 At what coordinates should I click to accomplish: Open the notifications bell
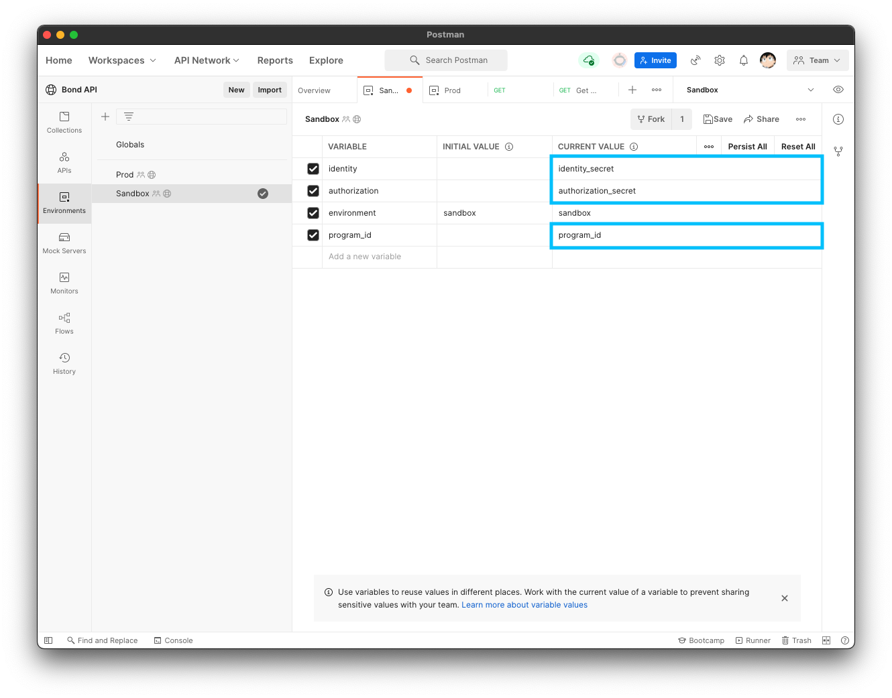[744, 60]
